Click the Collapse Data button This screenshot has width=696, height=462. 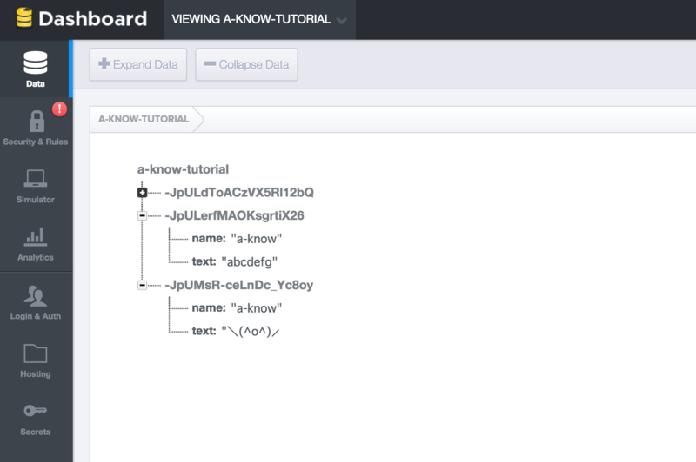click(x=246, y=64)
